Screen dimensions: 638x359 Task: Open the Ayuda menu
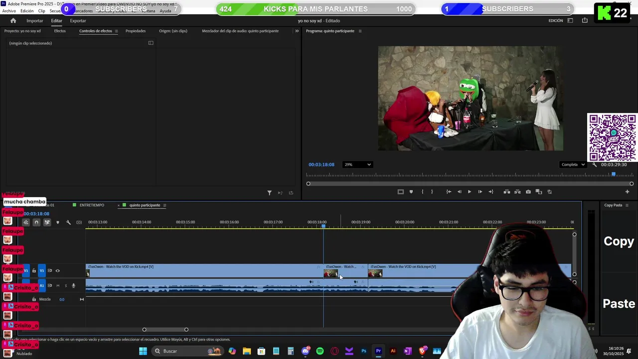pyautogui.click(x=165, y=11)
